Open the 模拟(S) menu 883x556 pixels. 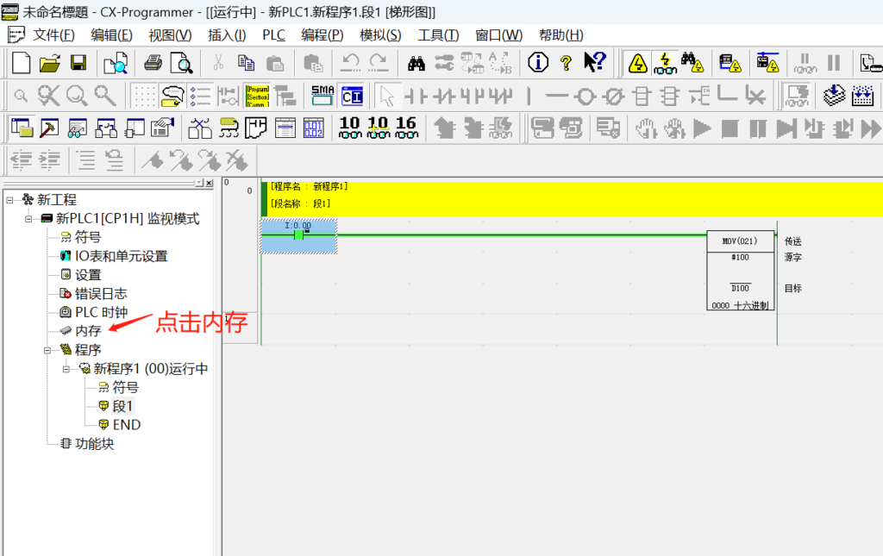tap(379, 34)
